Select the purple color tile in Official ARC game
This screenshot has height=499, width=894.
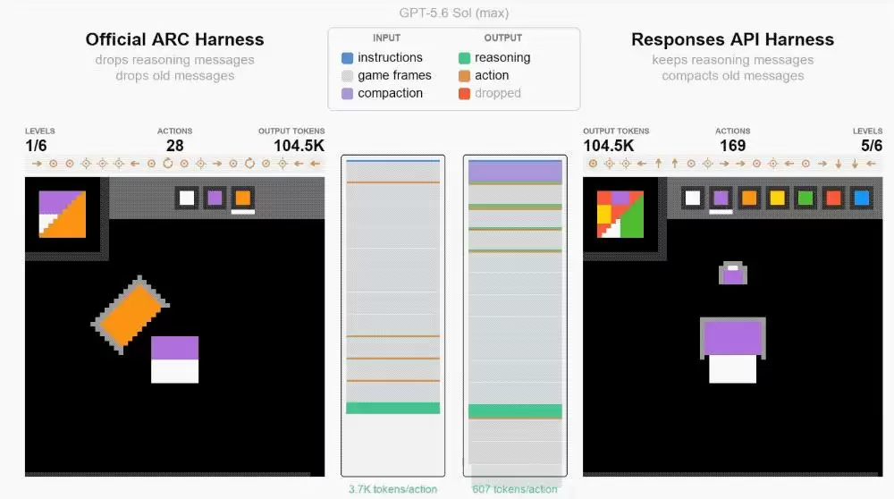[x=215, y=198]
